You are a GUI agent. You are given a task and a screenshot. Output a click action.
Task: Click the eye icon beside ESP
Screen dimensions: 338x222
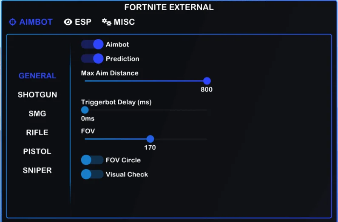click(68, 22)
